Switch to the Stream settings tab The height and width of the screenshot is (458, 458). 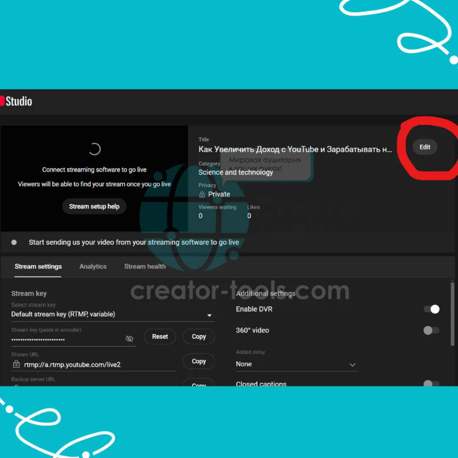[38, 266]
